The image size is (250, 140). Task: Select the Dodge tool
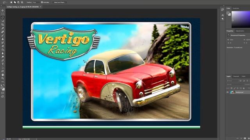(3, 57)
